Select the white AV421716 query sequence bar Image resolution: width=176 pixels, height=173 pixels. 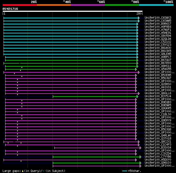[73, 11]
